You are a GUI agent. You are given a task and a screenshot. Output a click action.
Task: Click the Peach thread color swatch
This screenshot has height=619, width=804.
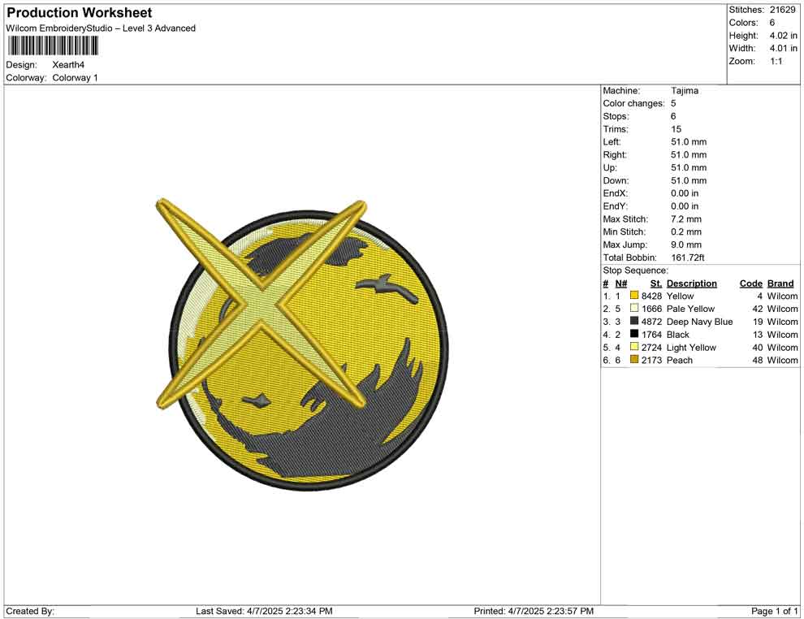point(634,360)
